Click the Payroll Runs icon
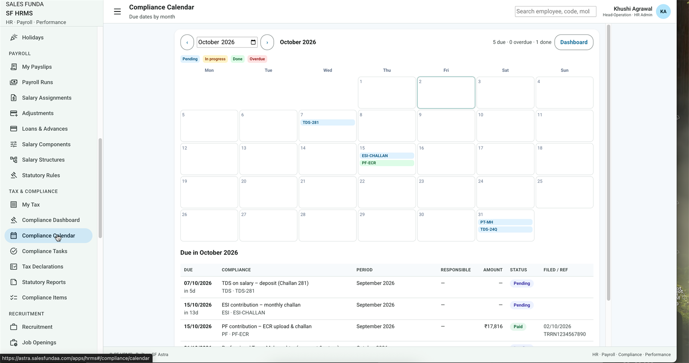 (x=14, y=82)
